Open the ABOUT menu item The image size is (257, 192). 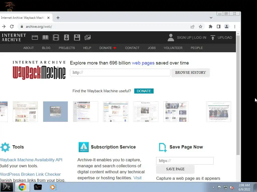(28, 48)
